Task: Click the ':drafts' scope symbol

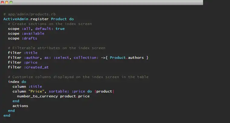Action: click(x=30, y=38)
